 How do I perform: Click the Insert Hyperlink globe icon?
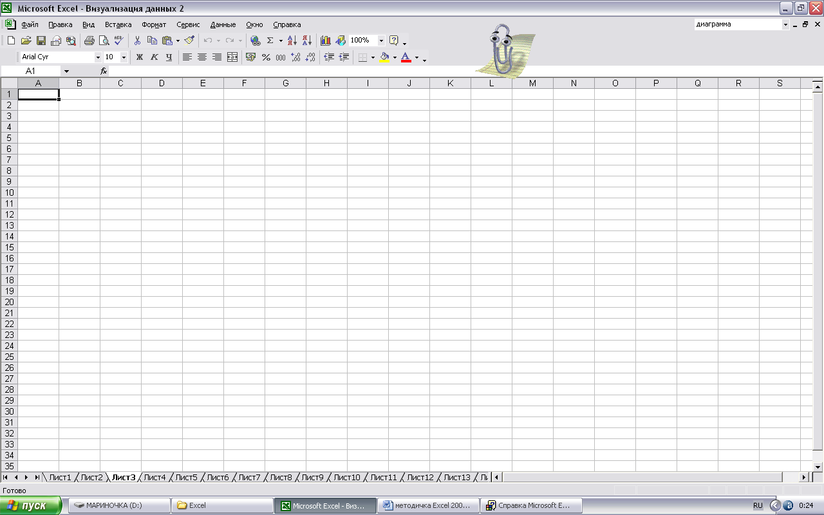256,41
